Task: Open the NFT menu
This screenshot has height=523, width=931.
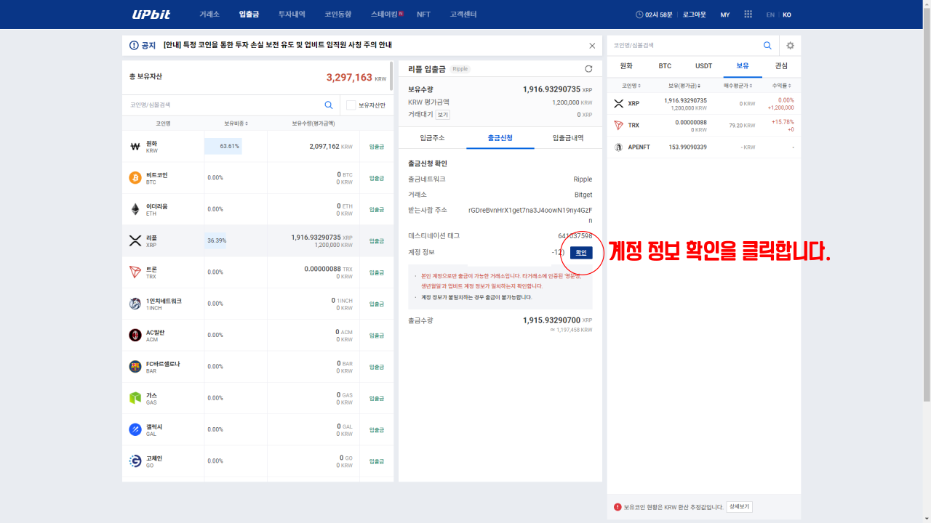Action: click(423, 15)
